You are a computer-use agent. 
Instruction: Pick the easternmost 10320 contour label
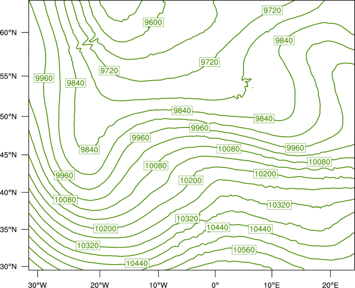click(x=279, y=205)
